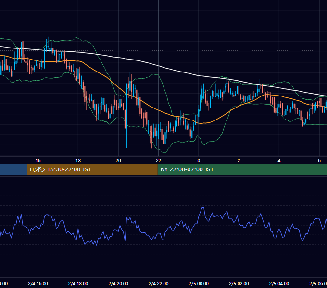Click the 0 hour label on chart axis
The image size is (327, 288).
point(199,161)
